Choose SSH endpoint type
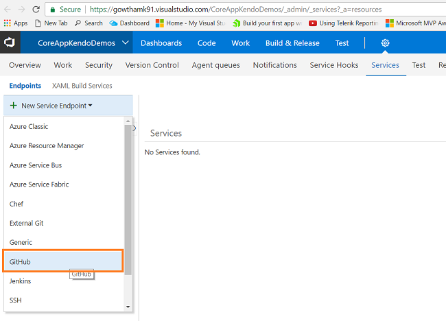The image size is (446, 321). point(64,300)
